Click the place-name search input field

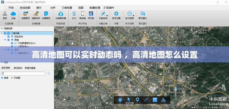click(x=23, y=74)
